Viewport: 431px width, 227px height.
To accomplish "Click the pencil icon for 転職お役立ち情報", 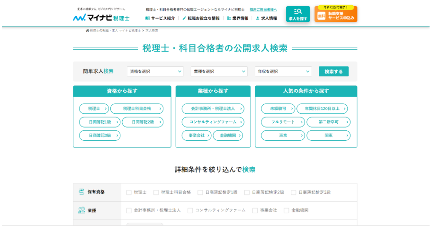I will pyautogui.click(x=184, y=18).
